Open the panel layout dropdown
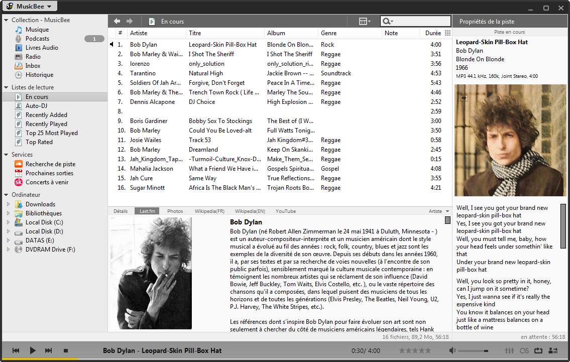 point(365,22)
